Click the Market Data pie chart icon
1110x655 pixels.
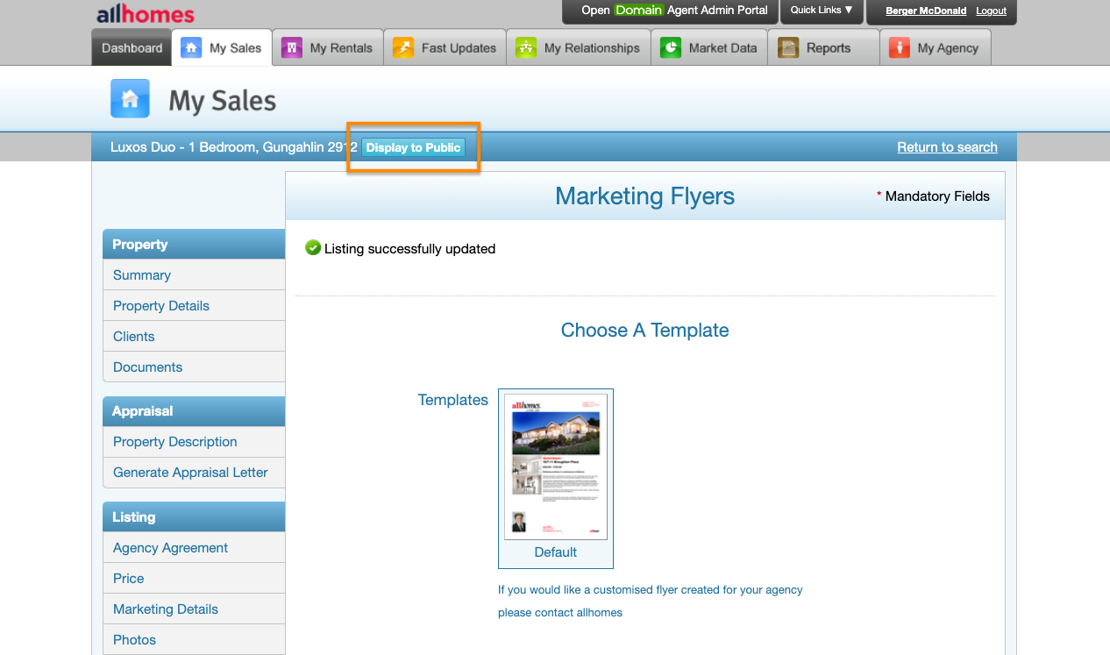pos(671,48)
